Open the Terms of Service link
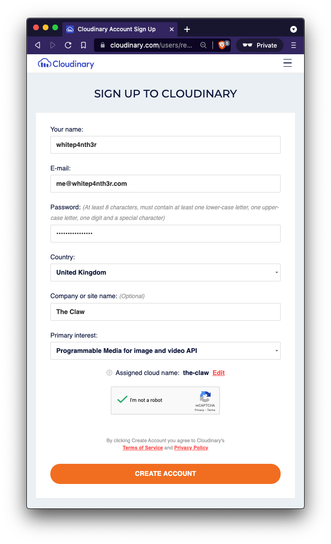 [x=142, y=447]
